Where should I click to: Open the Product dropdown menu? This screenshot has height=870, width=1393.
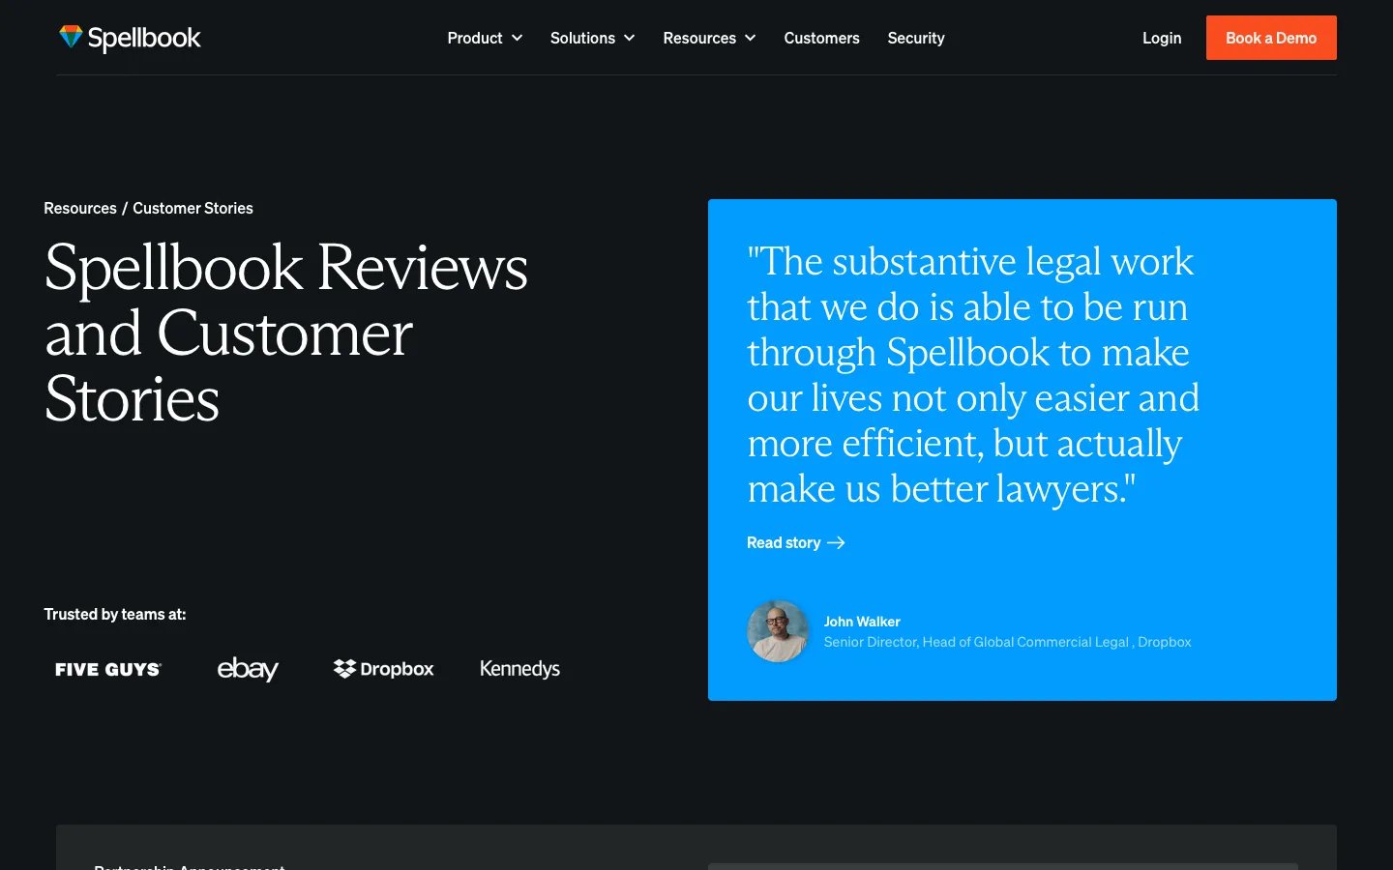pos(485,38)
